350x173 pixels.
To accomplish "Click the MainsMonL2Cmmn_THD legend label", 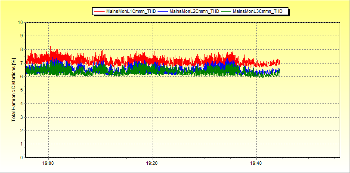I will [x=194, y=12].
